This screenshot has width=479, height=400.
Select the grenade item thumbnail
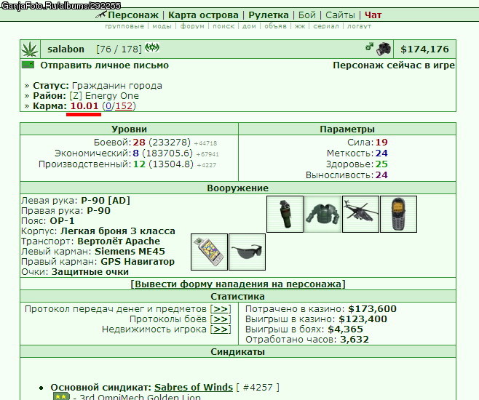(x=285, y=215)
